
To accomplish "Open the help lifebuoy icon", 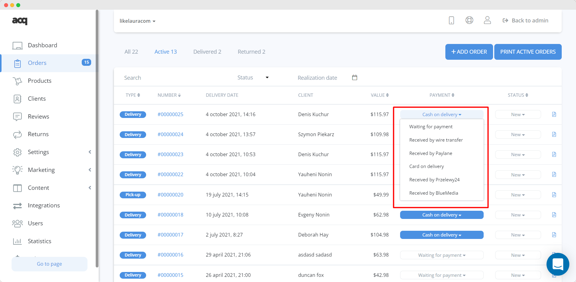I will [469, 20].
